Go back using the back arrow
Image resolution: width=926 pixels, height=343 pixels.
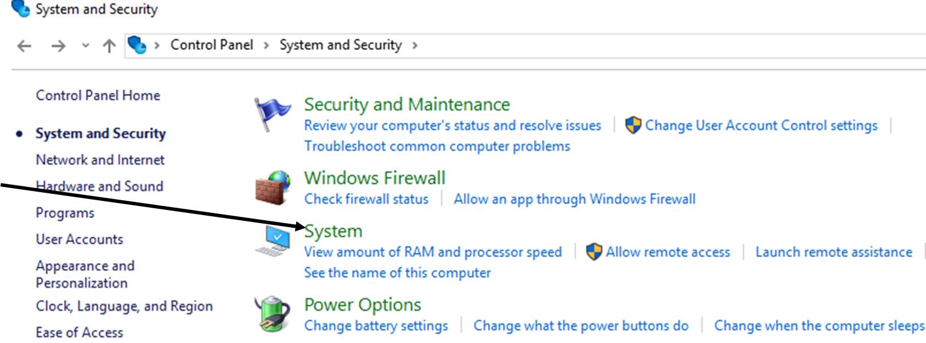24,45
